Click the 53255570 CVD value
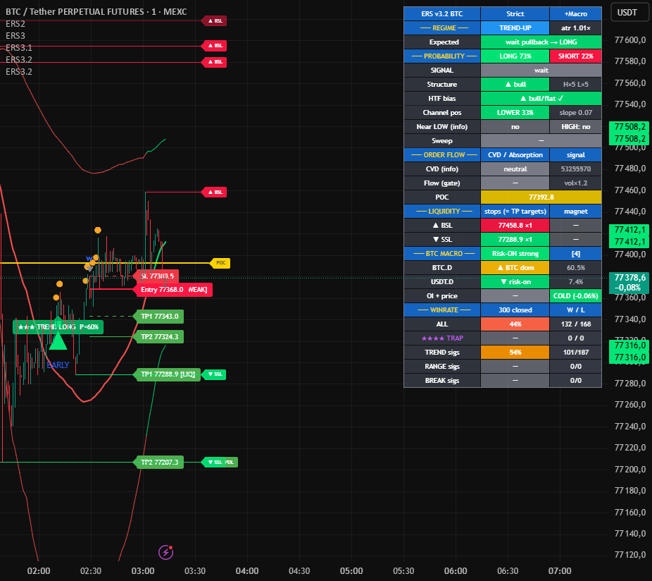The width and height of the screenshot is (652, 581). click(576, 169)
